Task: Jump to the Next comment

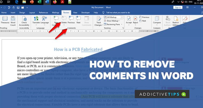Action: point(78,20)
